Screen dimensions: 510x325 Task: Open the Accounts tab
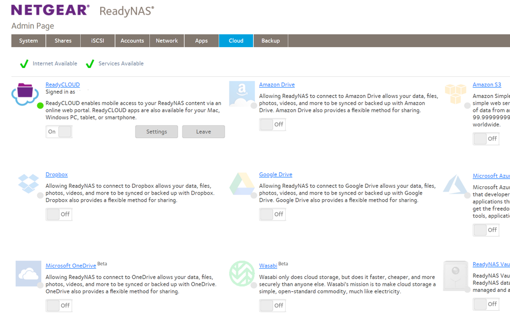point(132,41)
